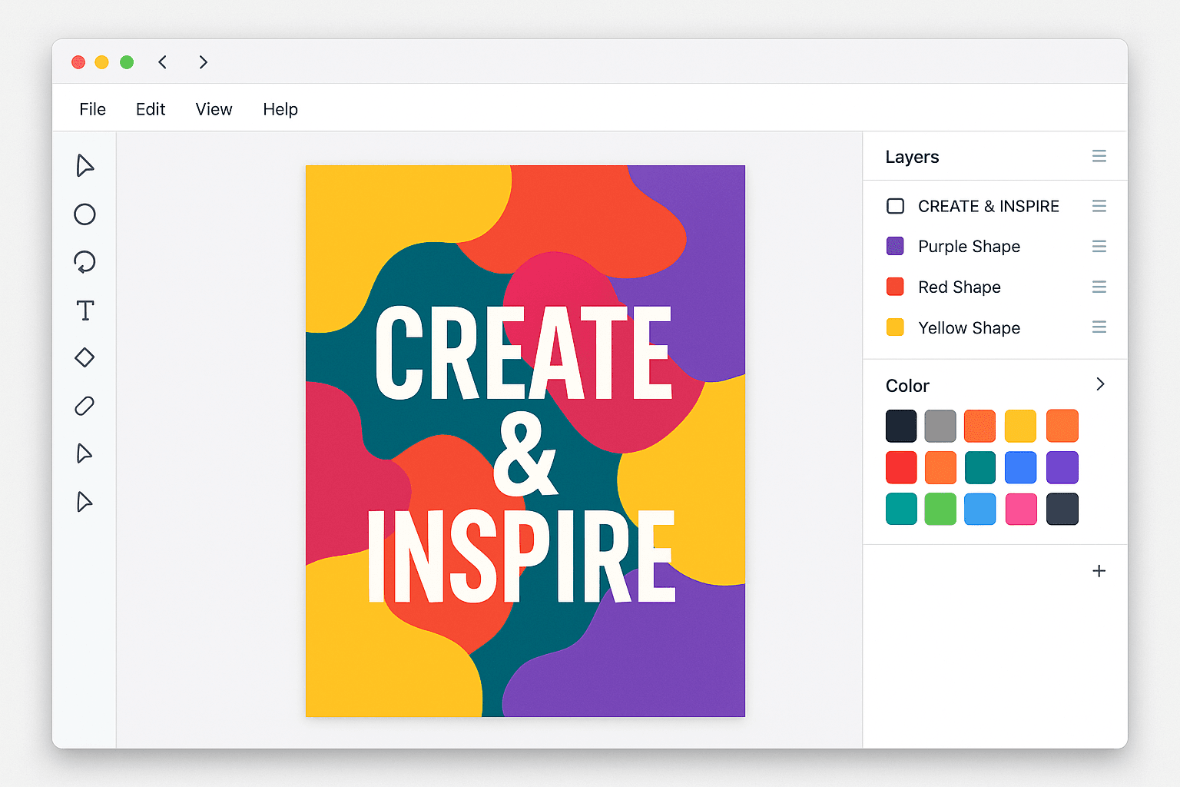
Task: Open the View menu
Action: pyautogui.click(x=213, y=109)
